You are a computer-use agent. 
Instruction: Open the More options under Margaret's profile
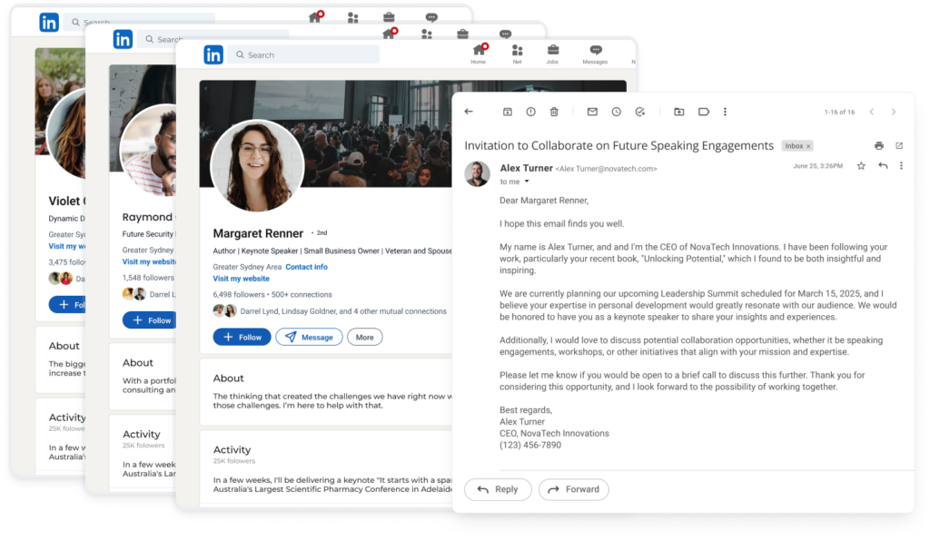click(x=364, y=337)
